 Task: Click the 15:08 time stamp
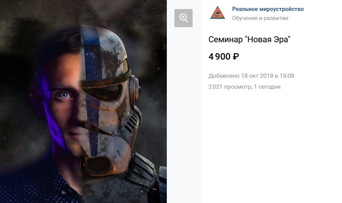[287, 76]
